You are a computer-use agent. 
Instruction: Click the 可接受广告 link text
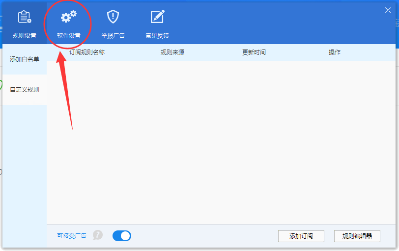[x=72, y=236]
